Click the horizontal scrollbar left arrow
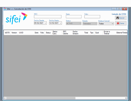Image resolution: width=131 pixels, height=101 pixels. [5, 98]
